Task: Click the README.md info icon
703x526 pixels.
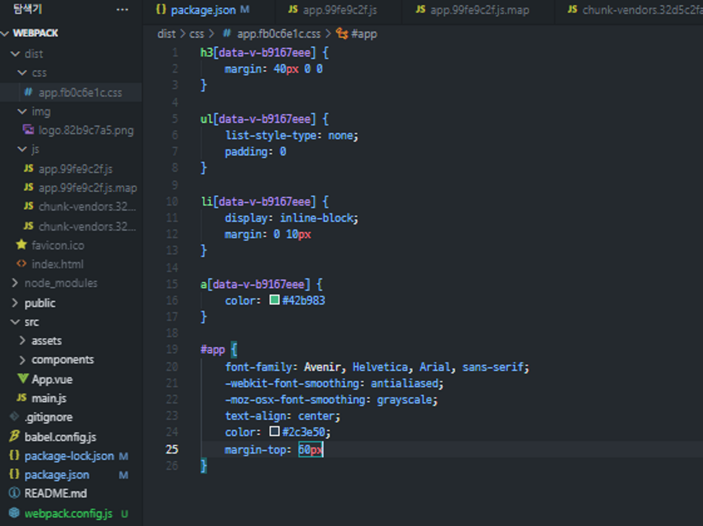Action: [x=14, y=493]
